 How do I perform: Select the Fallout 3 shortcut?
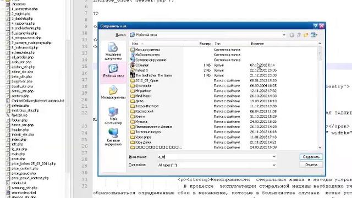pos(139,70)
